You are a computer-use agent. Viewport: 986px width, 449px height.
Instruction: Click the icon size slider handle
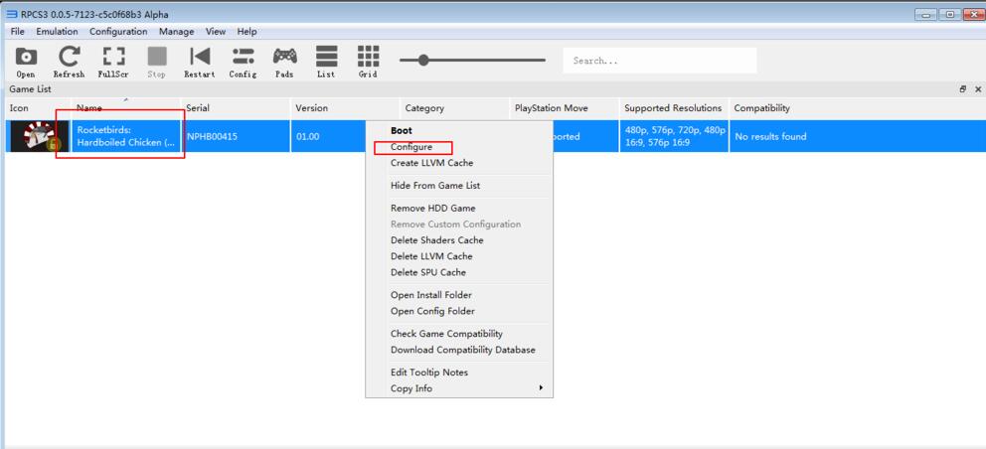[423, 61]
